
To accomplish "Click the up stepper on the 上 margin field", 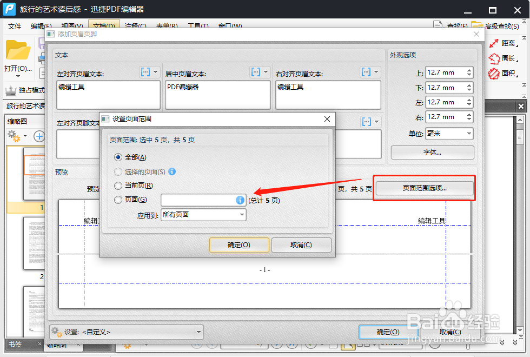I will pos(469,70).
